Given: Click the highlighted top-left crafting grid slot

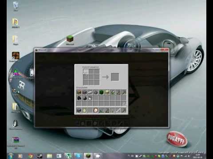Looking at the screenshot, I should pos(86,72).
